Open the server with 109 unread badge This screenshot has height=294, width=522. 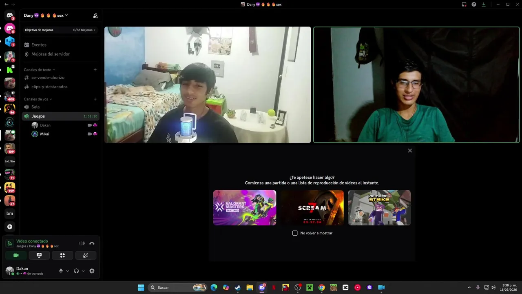10,148
